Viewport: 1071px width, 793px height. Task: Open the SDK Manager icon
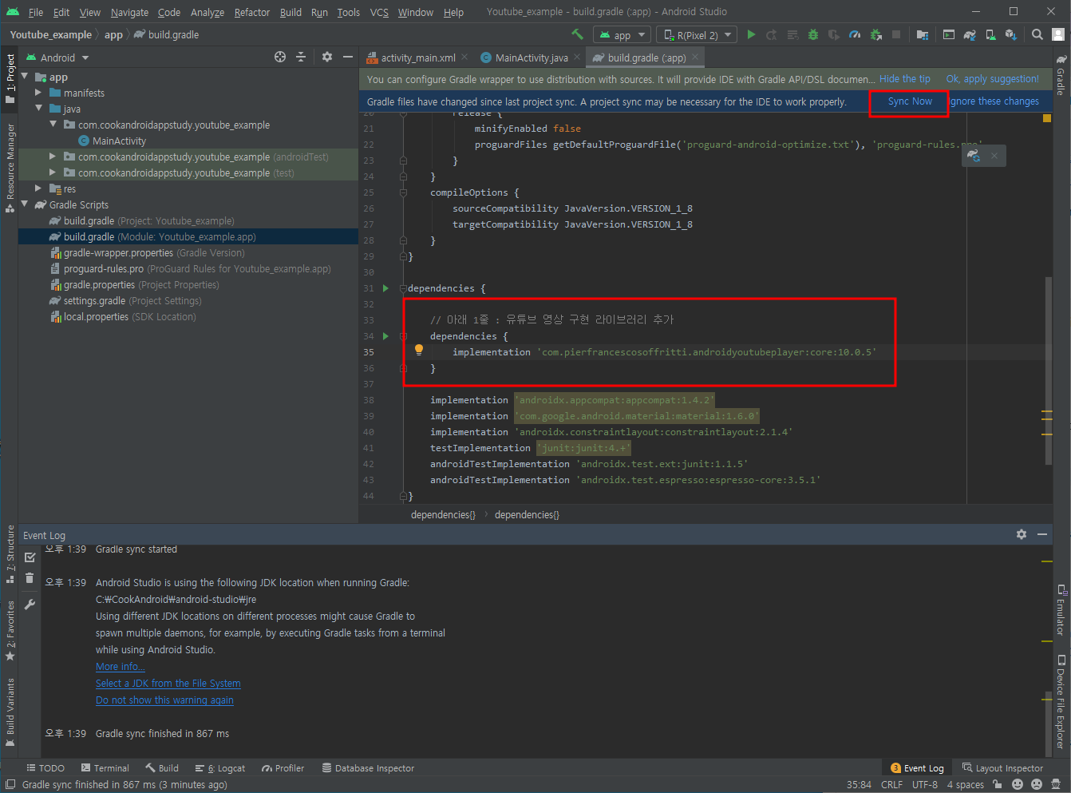[1011, 34]
